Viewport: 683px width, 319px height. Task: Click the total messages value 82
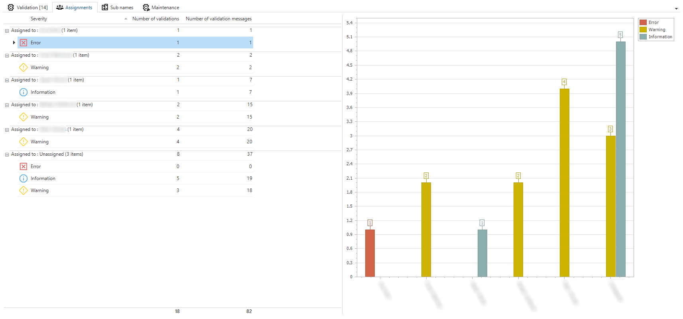pyautogui.click(x=249, y=311)
